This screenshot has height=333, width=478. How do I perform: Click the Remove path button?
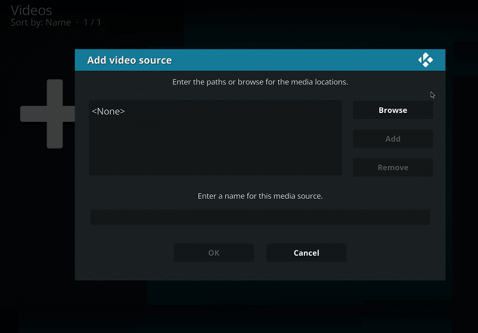click(x=393, y=167)
